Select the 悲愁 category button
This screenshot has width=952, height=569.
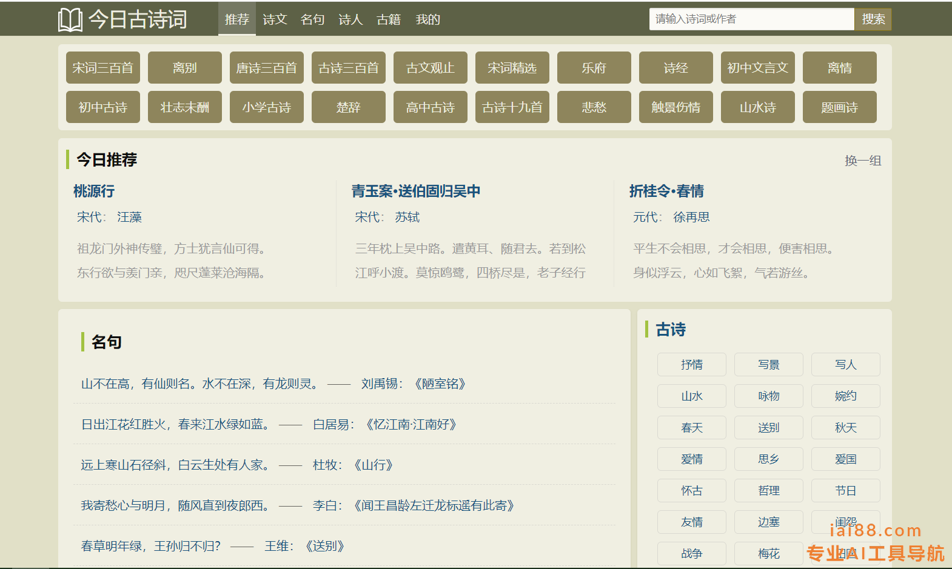click(594, 107)
